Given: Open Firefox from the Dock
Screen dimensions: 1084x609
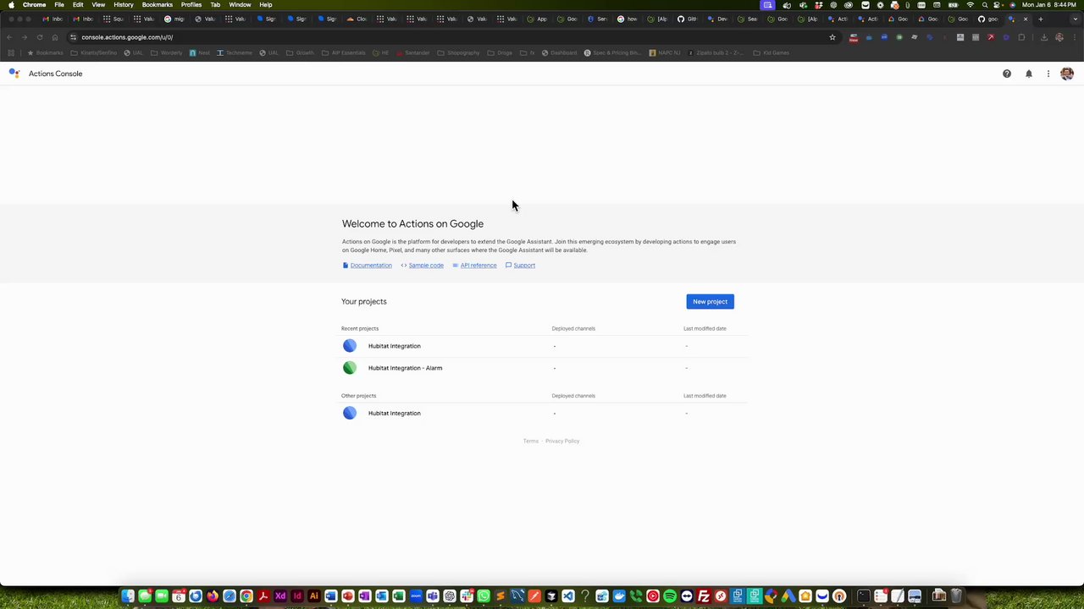Looking at the screenshot, I should click(213, 596).
